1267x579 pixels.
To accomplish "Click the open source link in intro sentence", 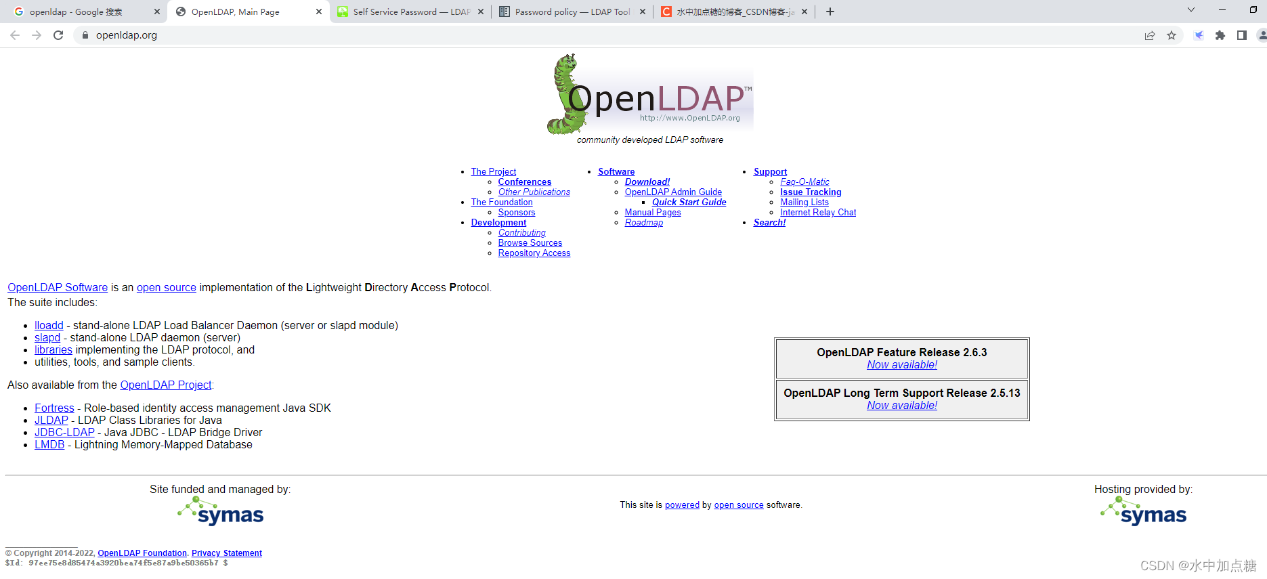I will click(167, 288).
